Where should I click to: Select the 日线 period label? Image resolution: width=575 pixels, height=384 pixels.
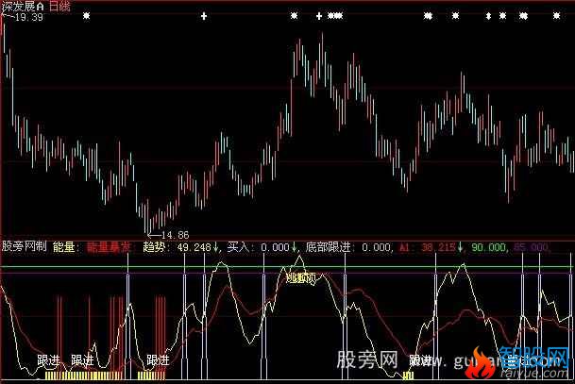point(59,7)
